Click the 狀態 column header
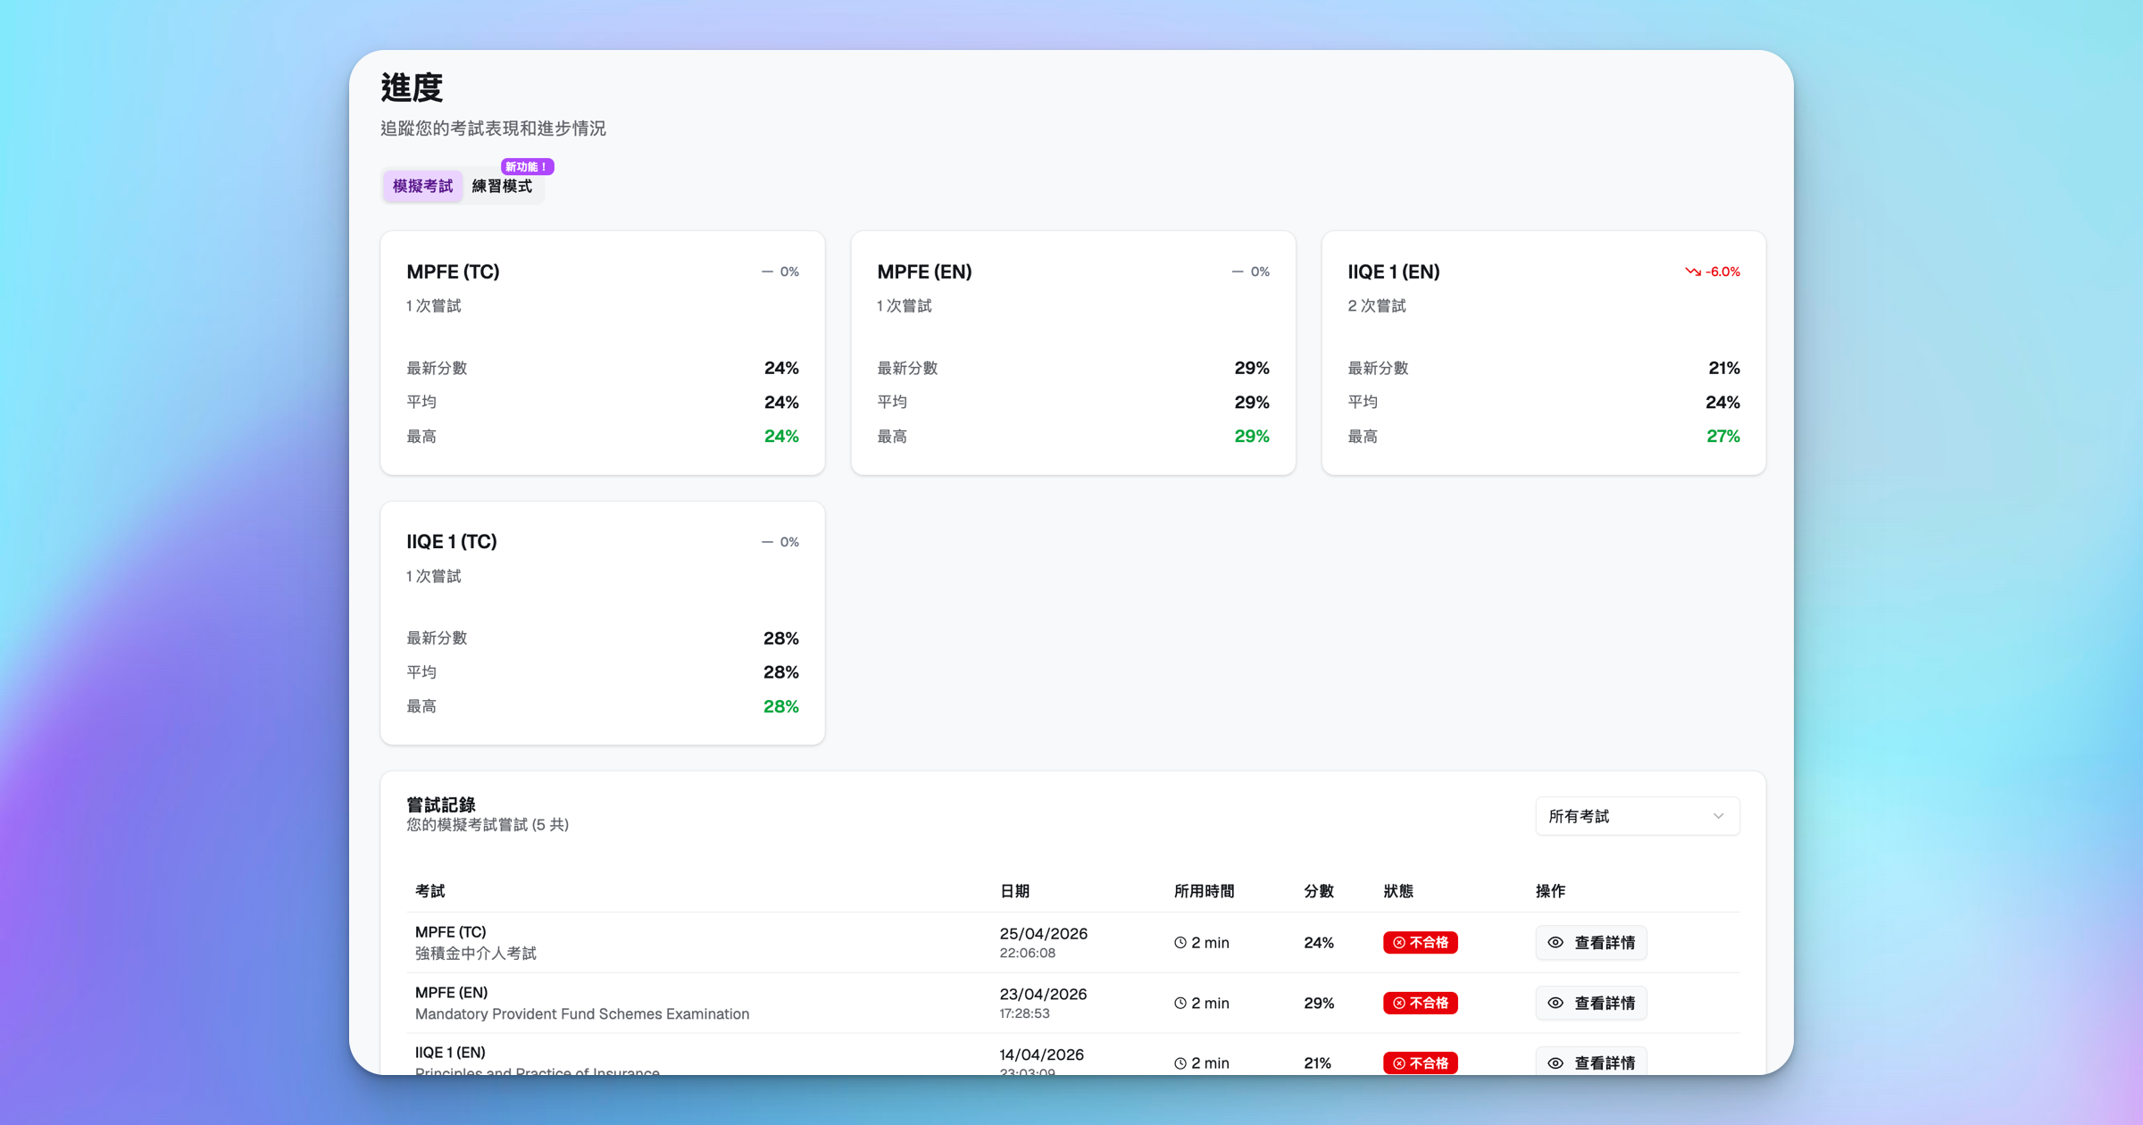Image resolution: width=2143 pixels, height=1125 pixels. coord(1398,891)
